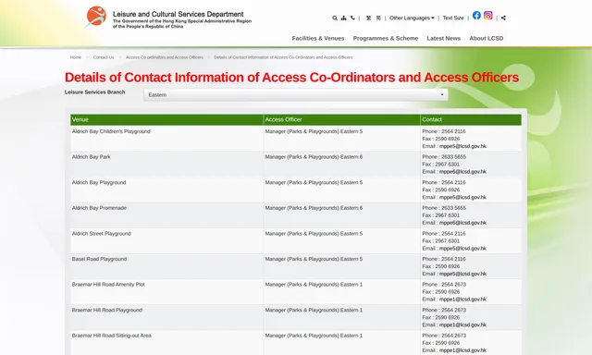This screenshot has width=592, height=355.
Task: Go to Contact Us breadcrumb link
Action: (x=104, y=57)
